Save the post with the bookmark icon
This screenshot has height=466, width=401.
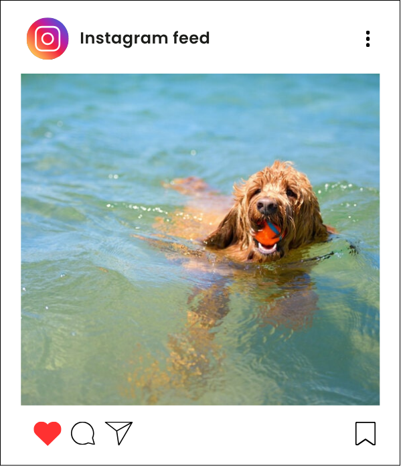point(366,434)
